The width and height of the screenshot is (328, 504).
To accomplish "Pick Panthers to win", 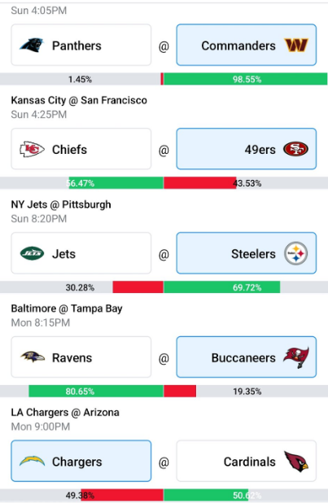I will pos(81,45).
